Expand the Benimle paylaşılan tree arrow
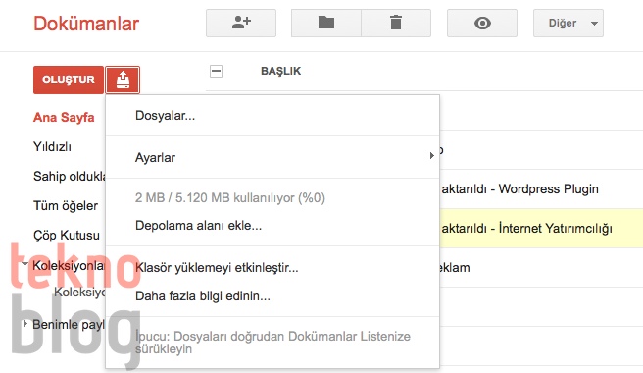643x373 pixels. click(x=25, y=324)
